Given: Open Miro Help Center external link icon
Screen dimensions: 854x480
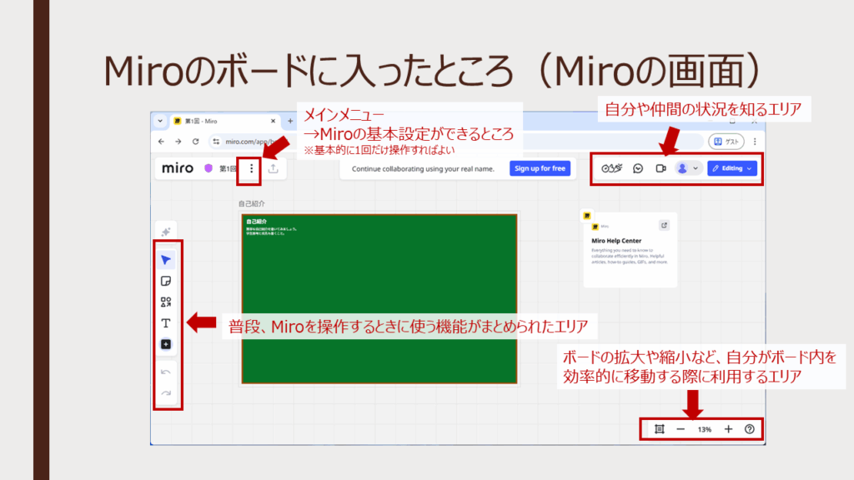Looking at the screenshot, I should click(x=664, y=225).
